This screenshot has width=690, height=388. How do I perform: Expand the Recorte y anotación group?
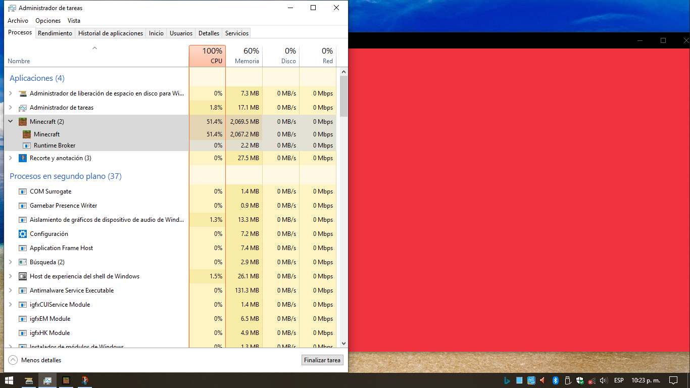tap(11, 158)
